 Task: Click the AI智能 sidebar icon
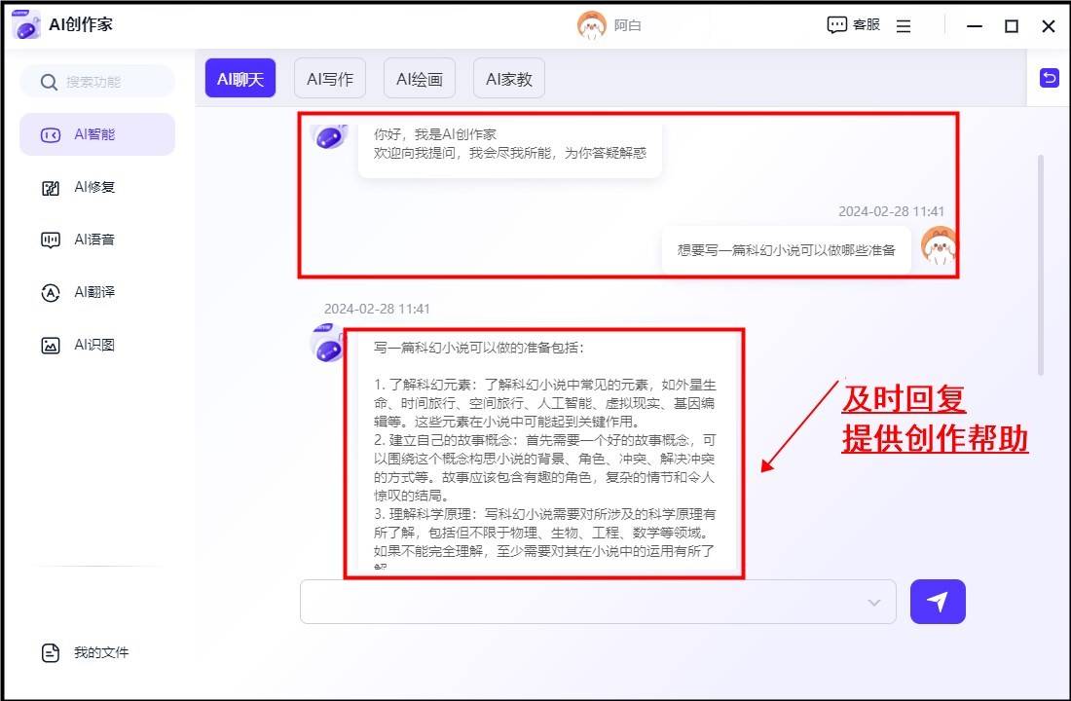51,134
